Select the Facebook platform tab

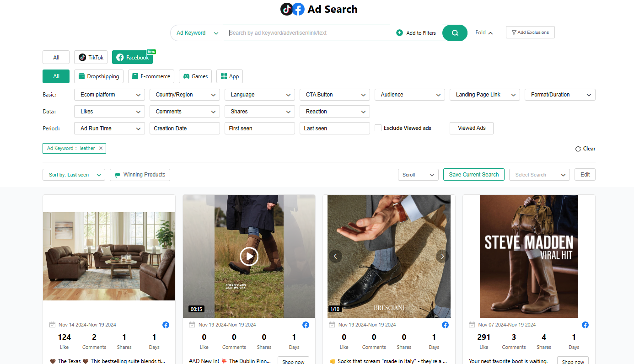pyautogui.click(x=132, y=58)
